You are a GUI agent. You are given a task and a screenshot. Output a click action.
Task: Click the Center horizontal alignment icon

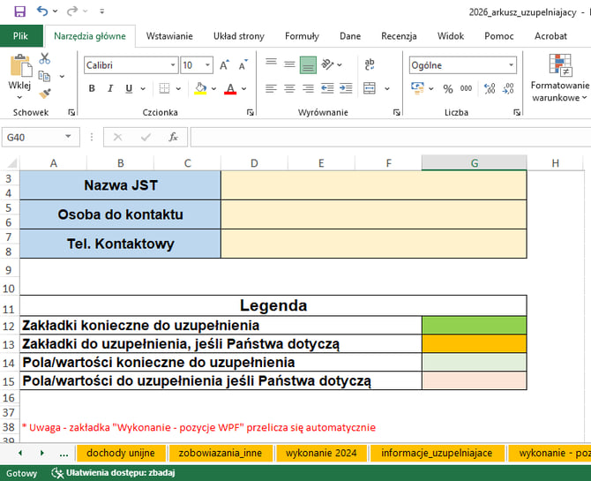[288, 88]
